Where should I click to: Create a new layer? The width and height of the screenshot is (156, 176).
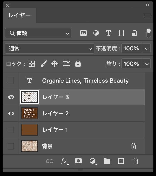tap(121, 161)
